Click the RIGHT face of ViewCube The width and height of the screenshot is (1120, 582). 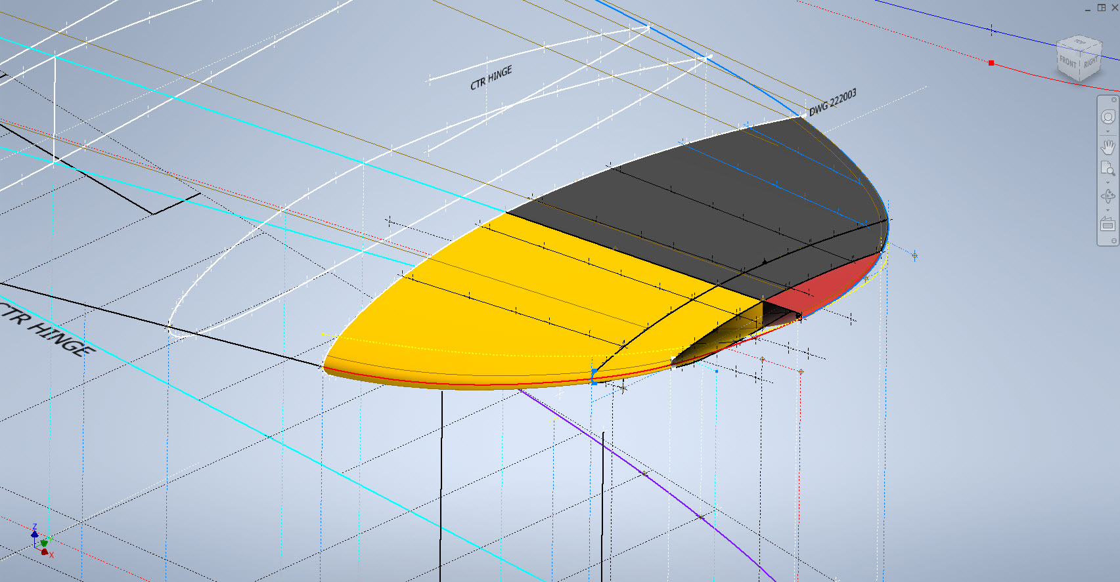point(1090,63)
